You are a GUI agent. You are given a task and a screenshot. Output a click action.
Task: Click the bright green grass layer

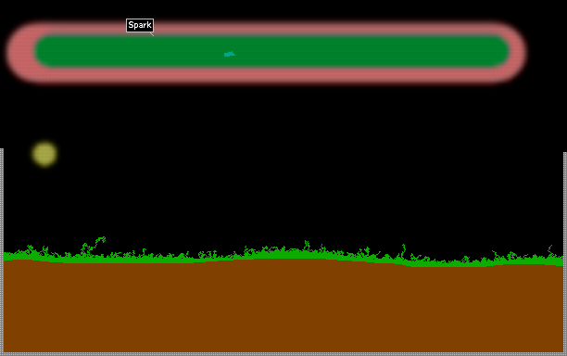pos(283,256)
